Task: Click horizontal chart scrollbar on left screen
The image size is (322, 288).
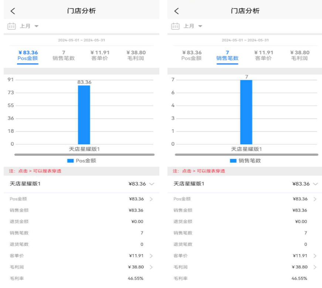Action: 84,155
